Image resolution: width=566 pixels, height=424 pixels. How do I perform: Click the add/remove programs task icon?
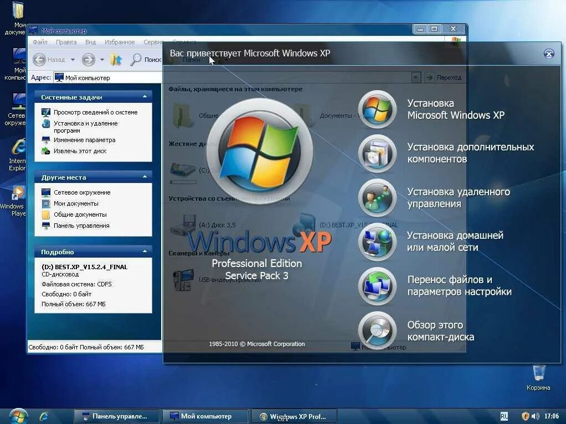[46, 124]
